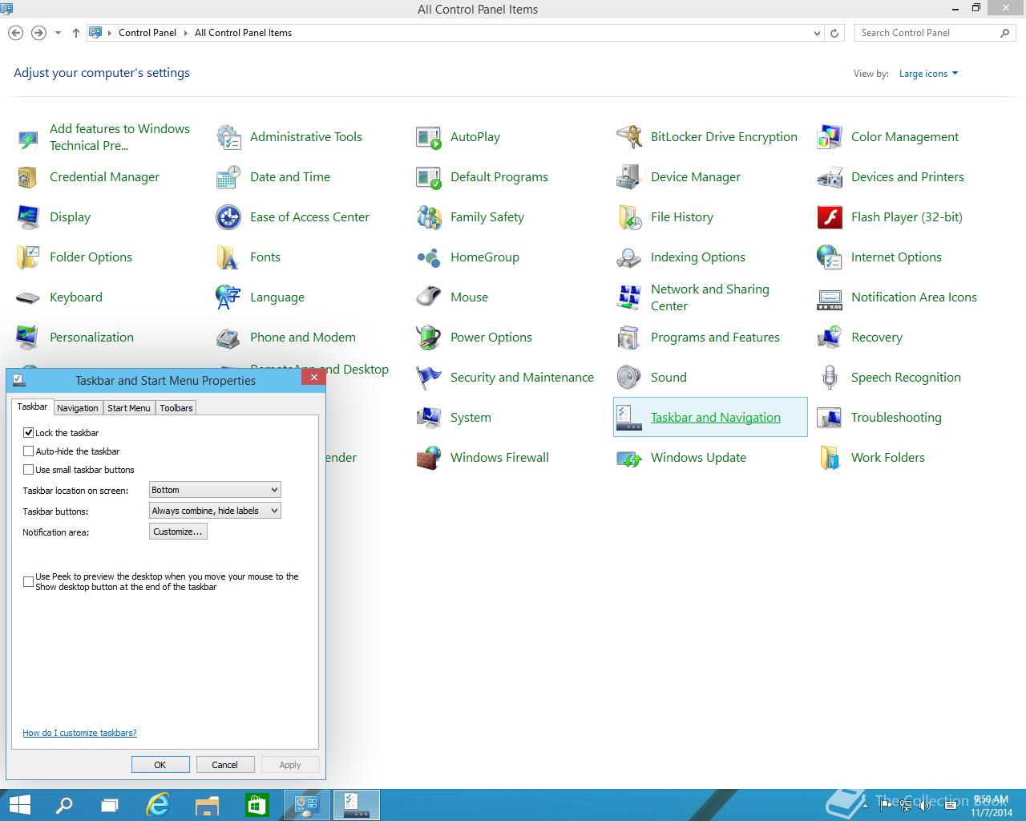Go up one level arrow
This screenshot has width=1026, height=821.
pos(76,33)
